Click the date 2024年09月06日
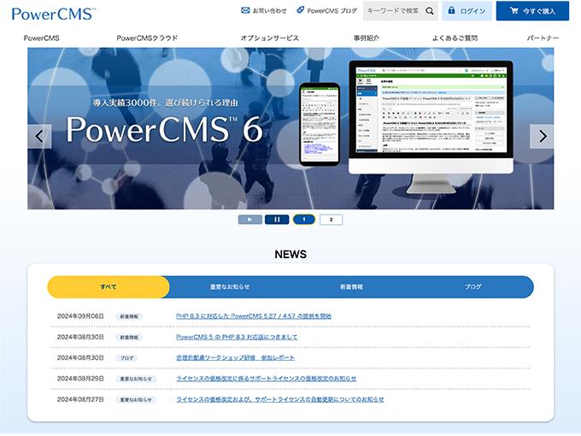This screenshot has width=581, height=436. point(80,316)
